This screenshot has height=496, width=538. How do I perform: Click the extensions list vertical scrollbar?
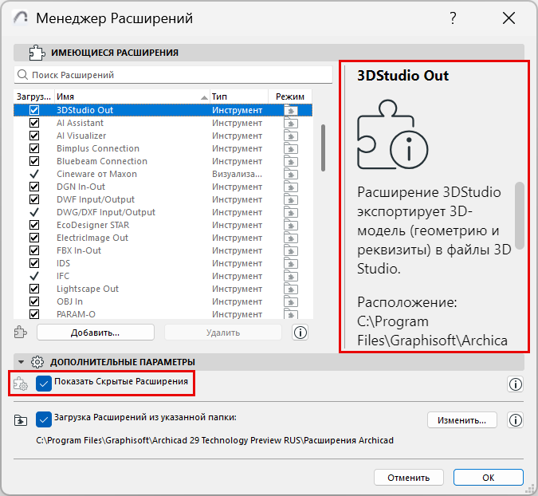pyautogui.click(x=323, y=148)
